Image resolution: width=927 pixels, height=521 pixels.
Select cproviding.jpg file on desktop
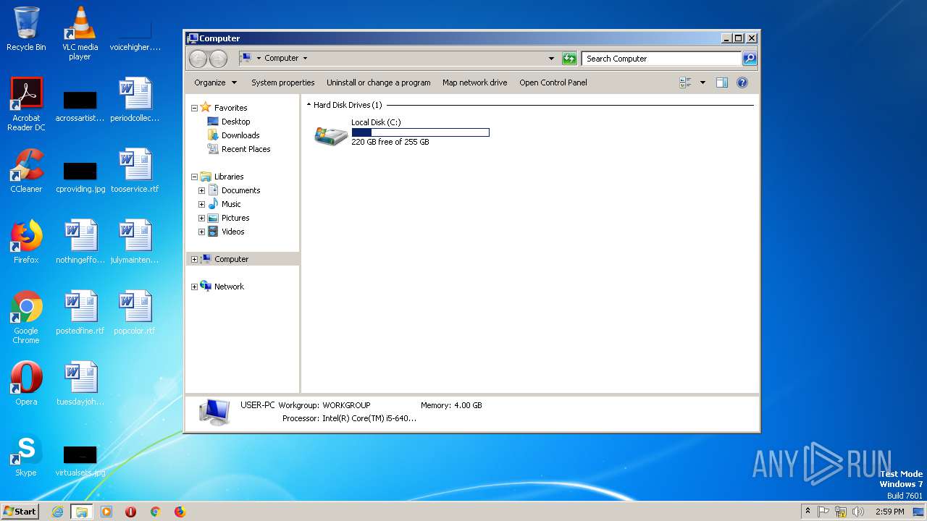point(80,178)
